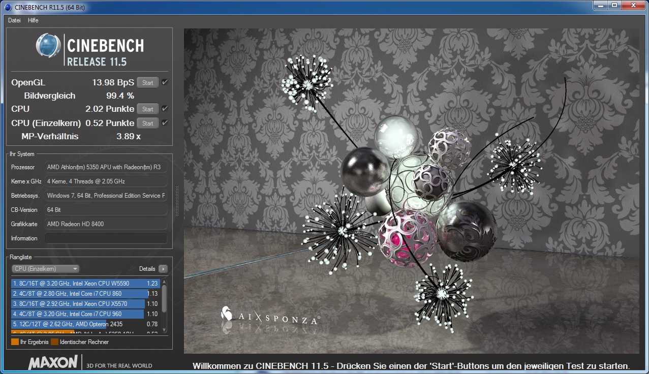Click the empty Information input field
The height and width of the screenshot is (374, 649).
tap(106, 238)
